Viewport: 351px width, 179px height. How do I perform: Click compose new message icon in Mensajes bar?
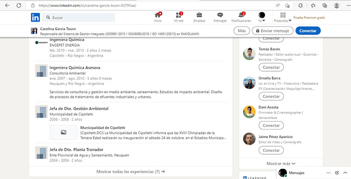pos(337,173)
